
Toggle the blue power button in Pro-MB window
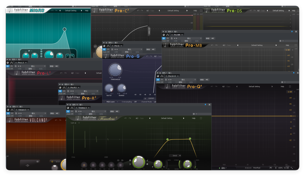(164, 38)
